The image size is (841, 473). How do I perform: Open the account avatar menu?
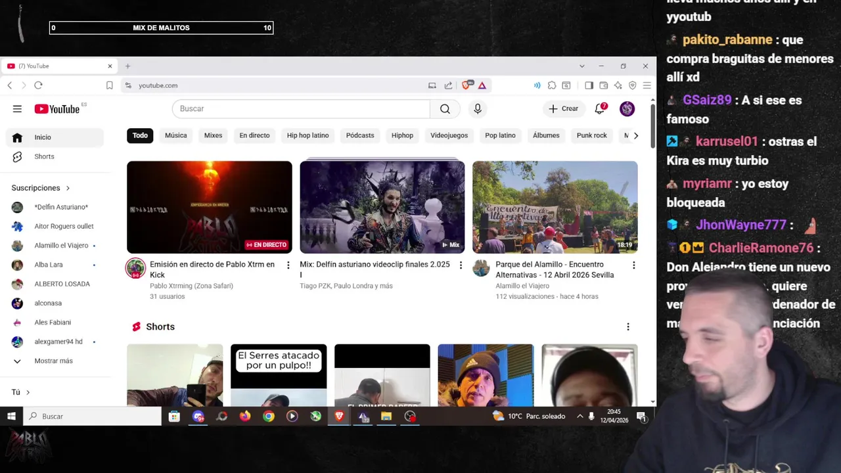tap(627, 109)
